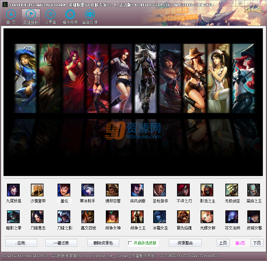
Task: Open the 操作视频 tab
Action: [x=70, y=17]
